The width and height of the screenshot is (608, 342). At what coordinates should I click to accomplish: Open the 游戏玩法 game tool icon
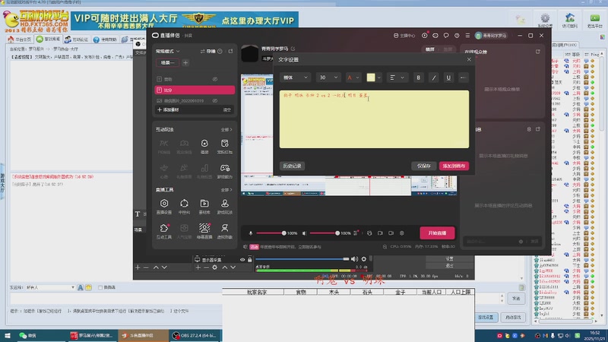(x=224, y=207)
